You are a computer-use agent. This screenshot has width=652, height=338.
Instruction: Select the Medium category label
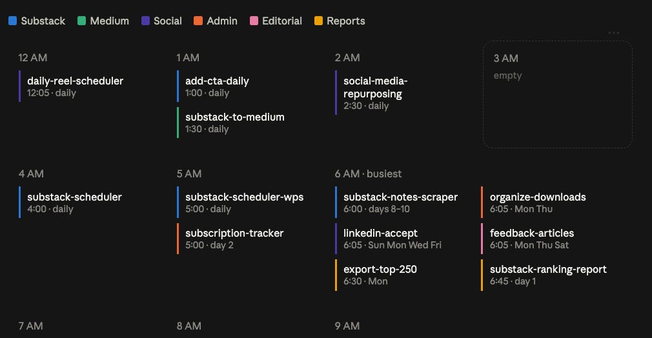click(109, 21)
